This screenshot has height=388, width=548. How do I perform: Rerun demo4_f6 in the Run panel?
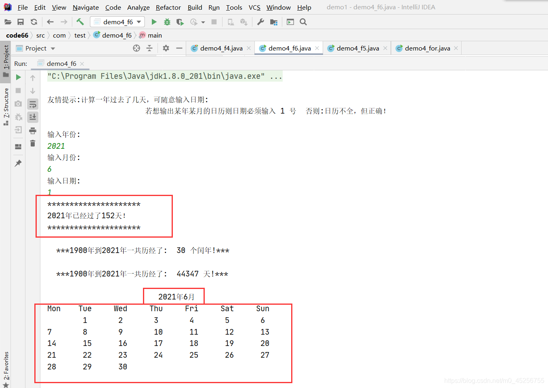click(x=18, y=77)
